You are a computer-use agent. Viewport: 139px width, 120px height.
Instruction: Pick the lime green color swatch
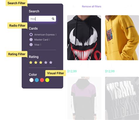point(47,80)
